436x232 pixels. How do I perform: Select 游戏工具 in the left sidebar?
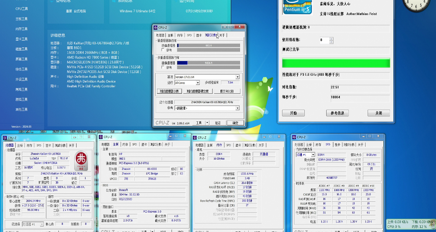point(22,99)
